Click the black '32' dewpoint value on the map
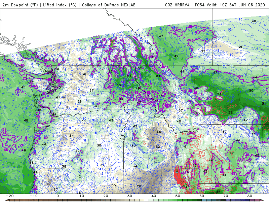The height and width of the screenshot is (202, 269). 158,147
